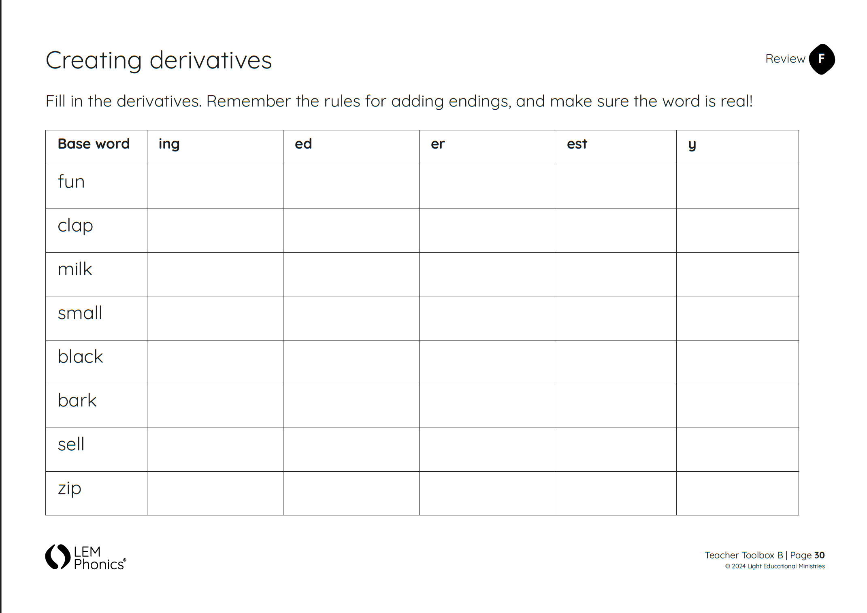
Task: Select the 'est' column header
Action: coord(616,148)
